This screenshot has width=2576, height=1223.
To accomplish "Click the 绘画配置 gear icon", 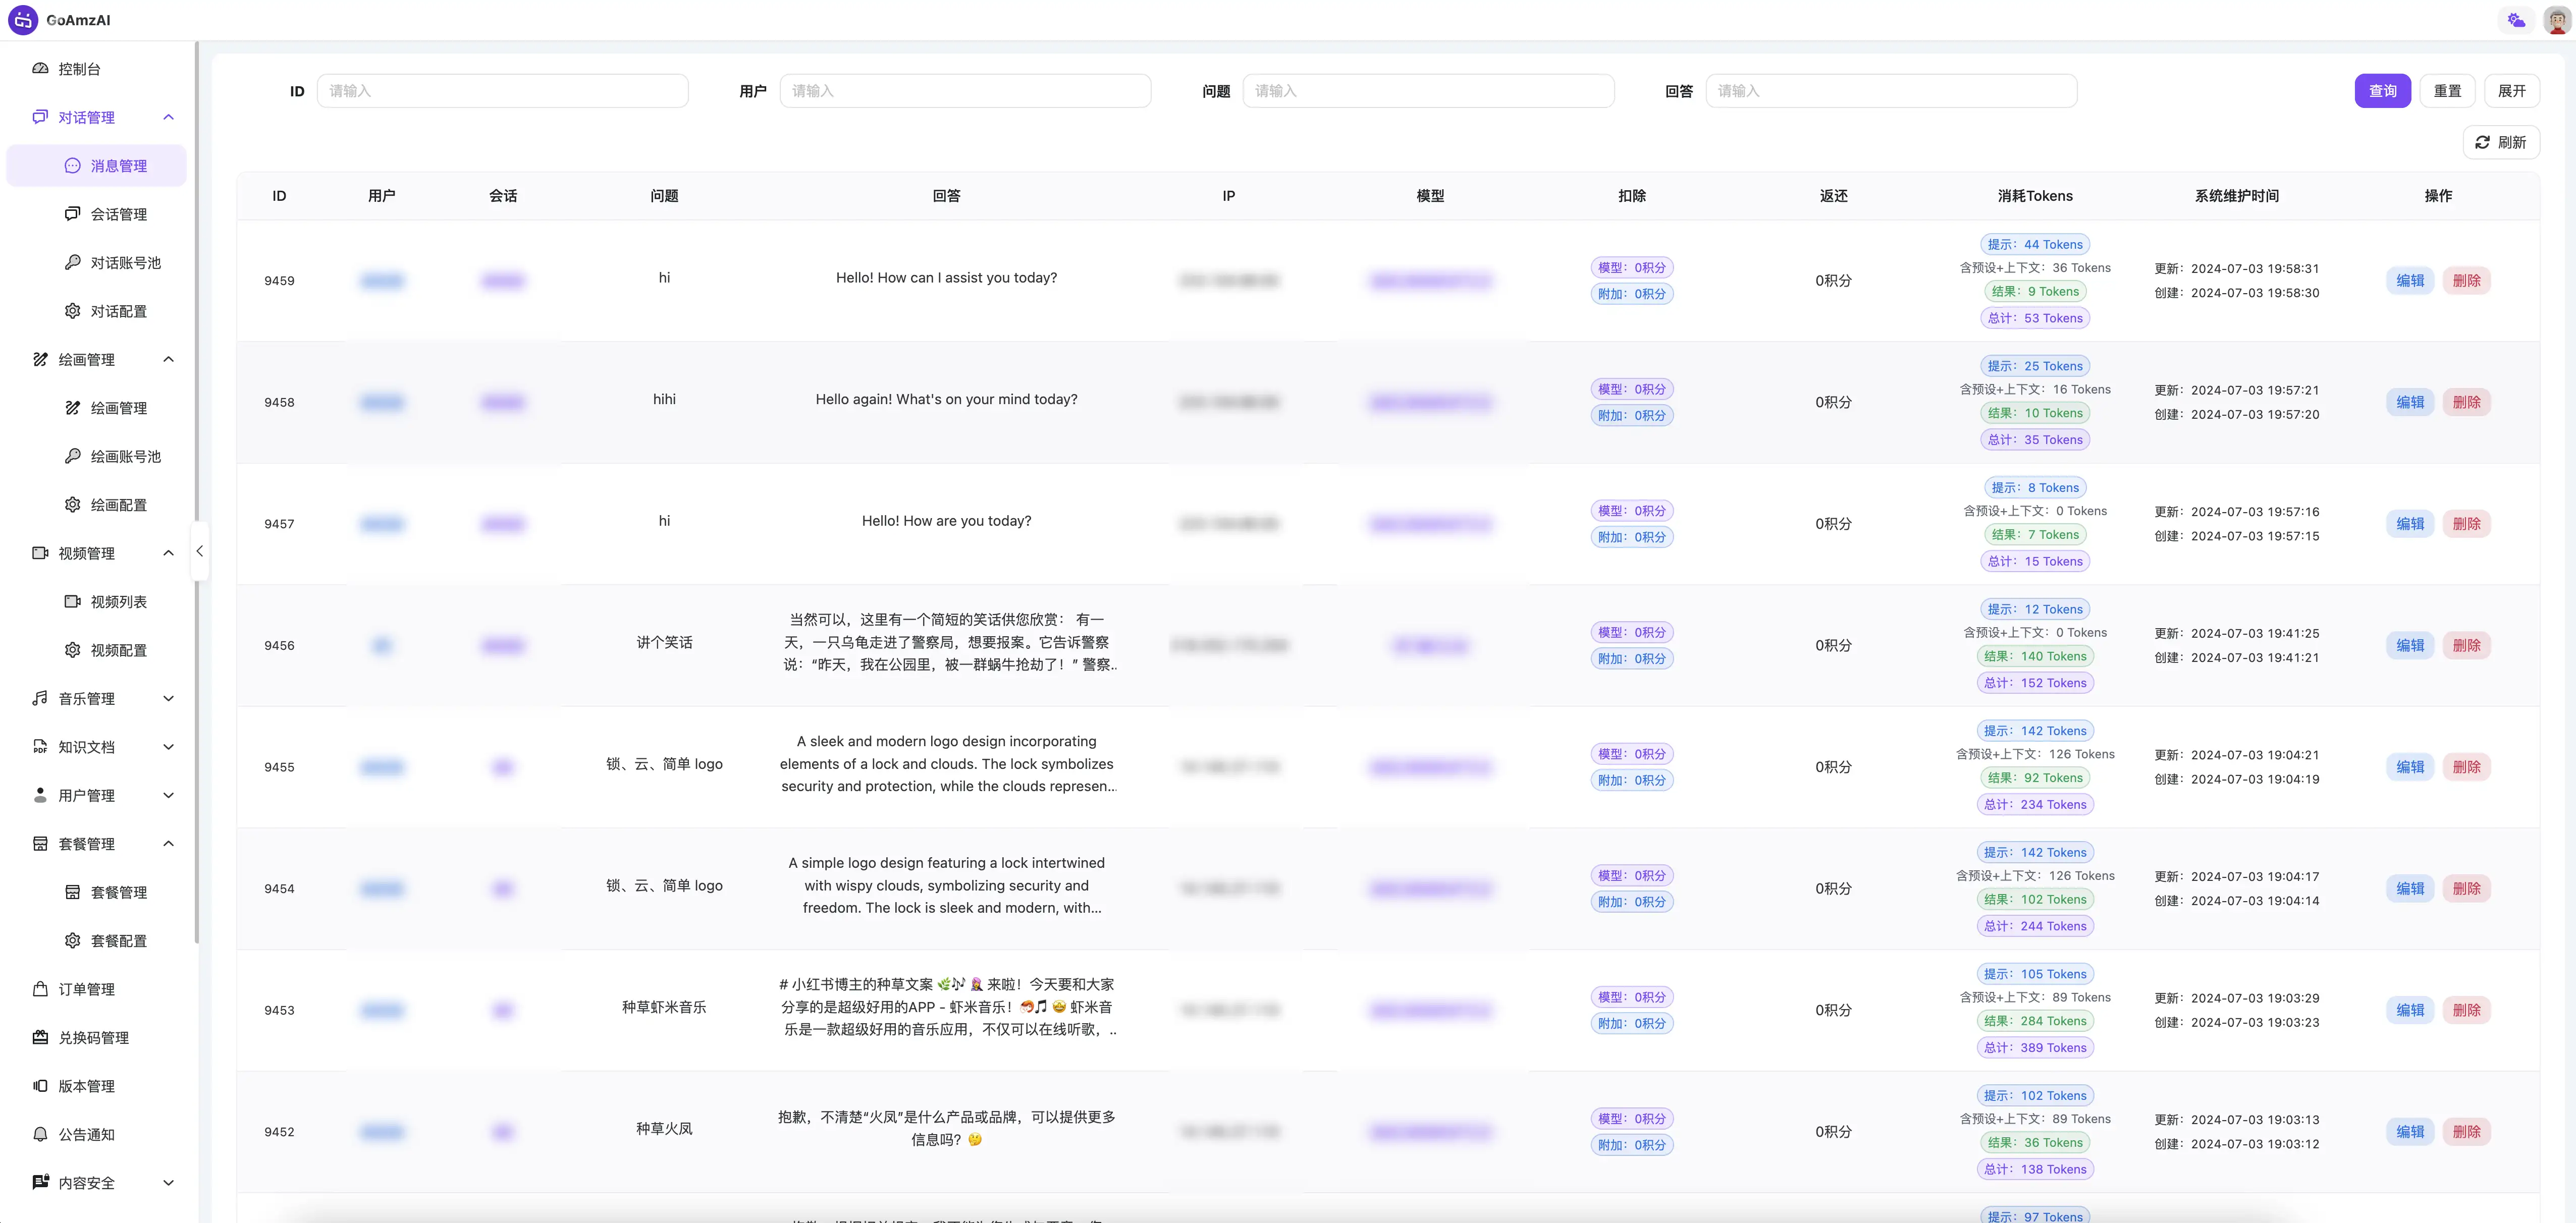I will [x=73, y=505].
